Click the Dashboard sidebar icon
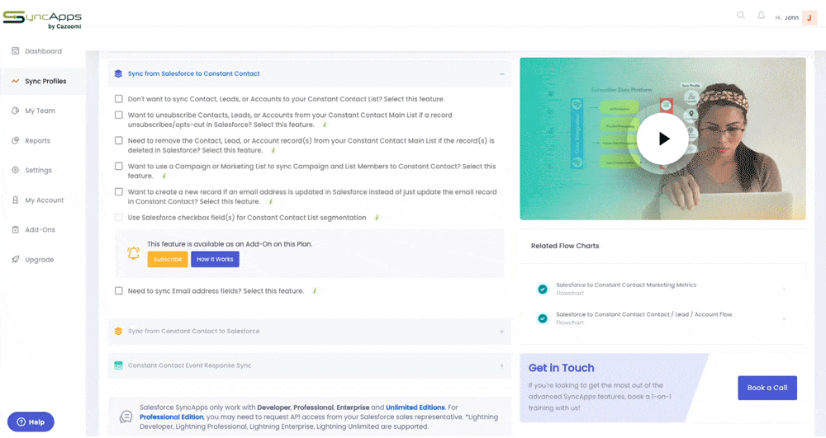Image resolution: width=826 pixels, height=438 pixels. pyautogui.click(x=15, y=51)
